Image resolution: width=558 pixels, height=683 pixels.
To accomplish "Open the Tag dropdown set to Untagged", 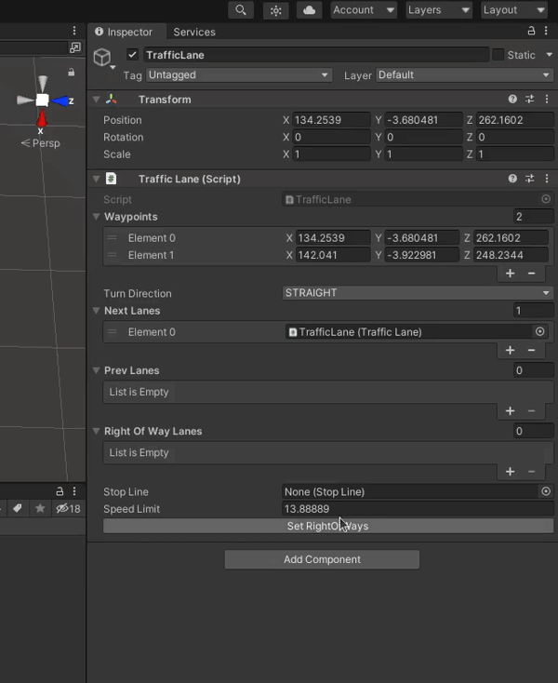I will 238,75.
